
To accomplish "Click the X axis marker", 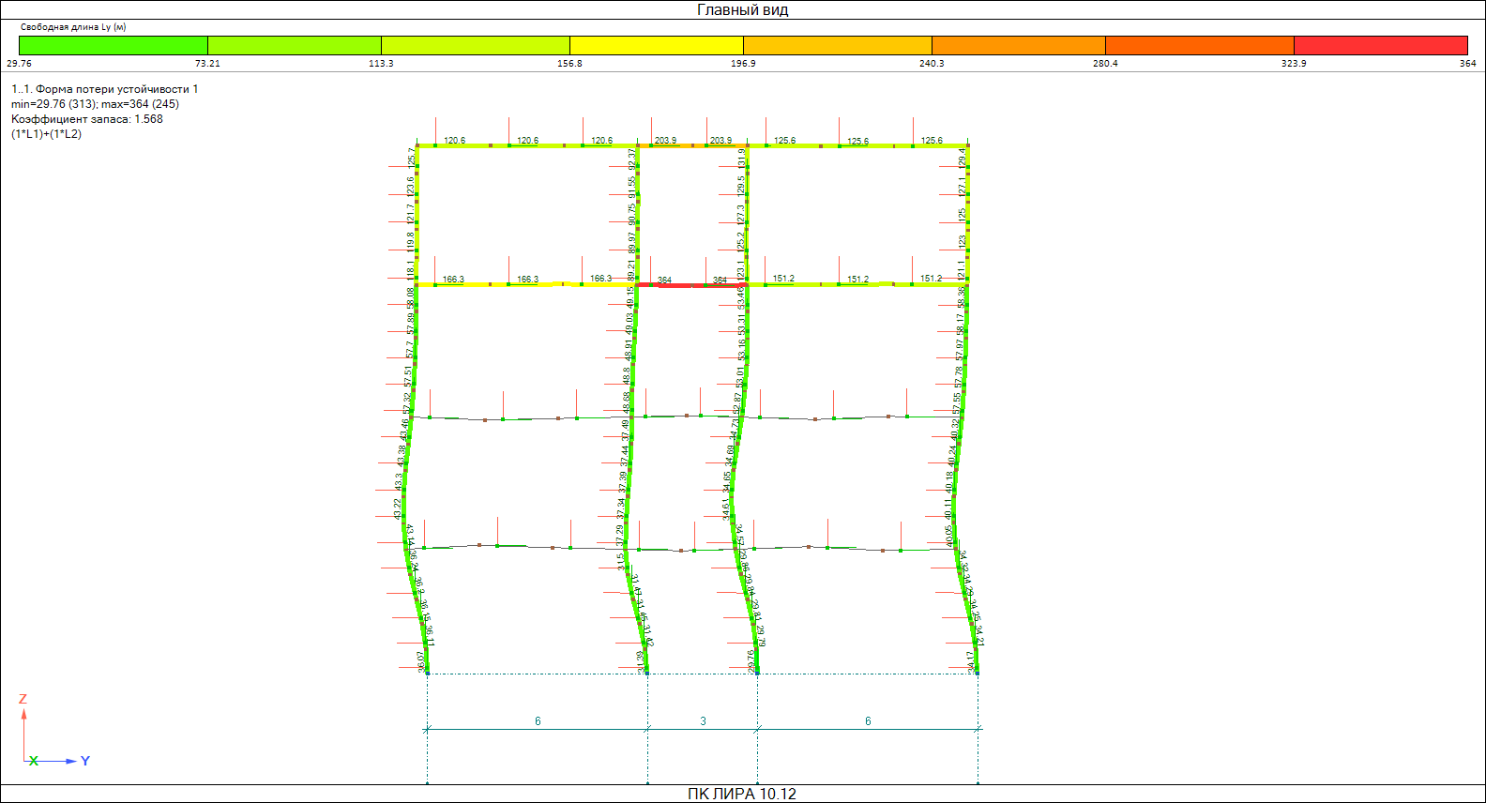I will (34, 761).
